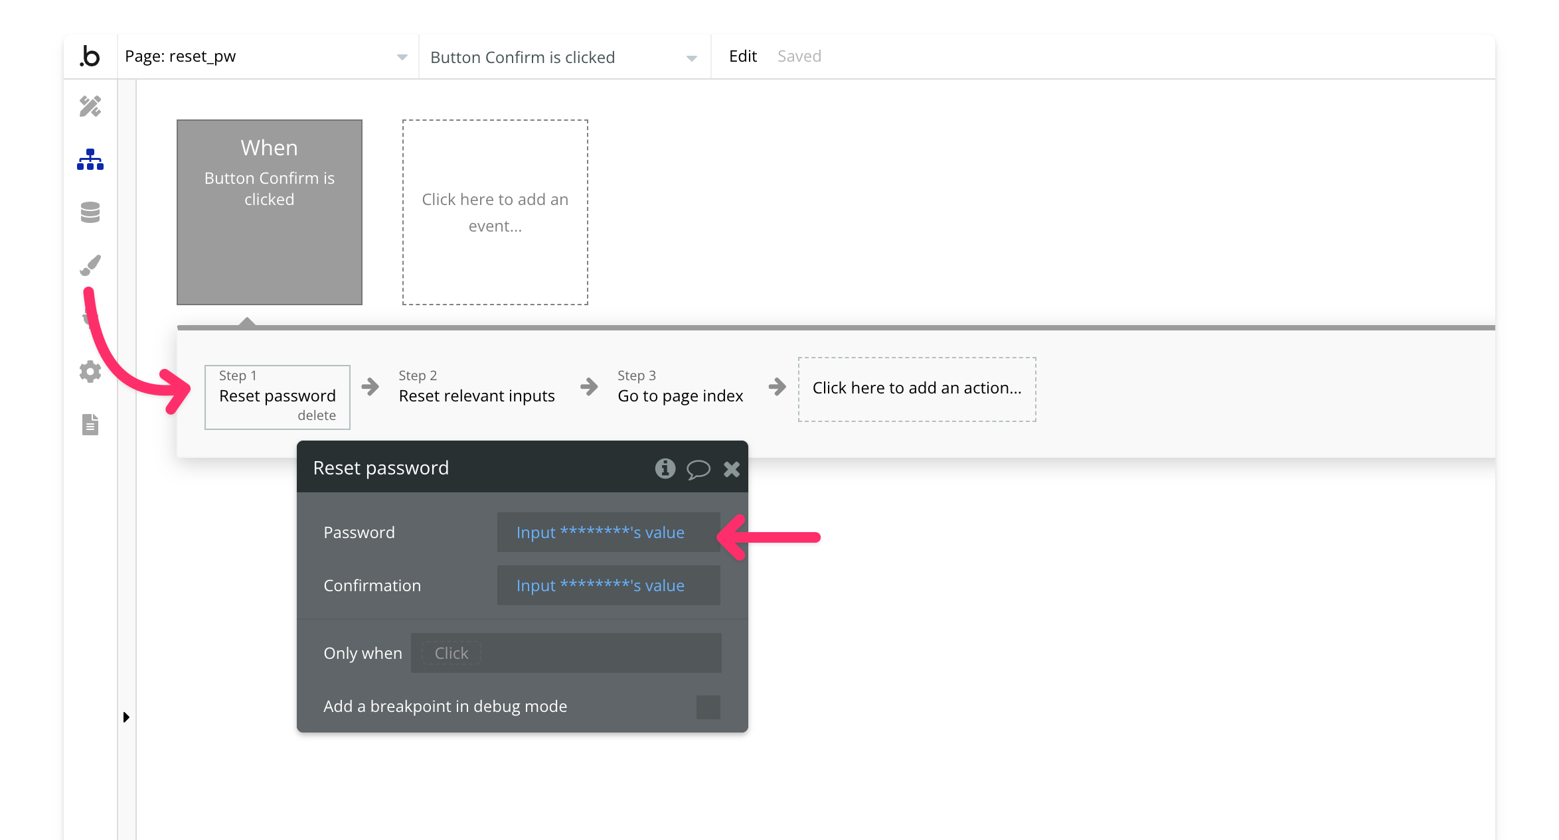Open the Settings gear icon

point(90,372)
